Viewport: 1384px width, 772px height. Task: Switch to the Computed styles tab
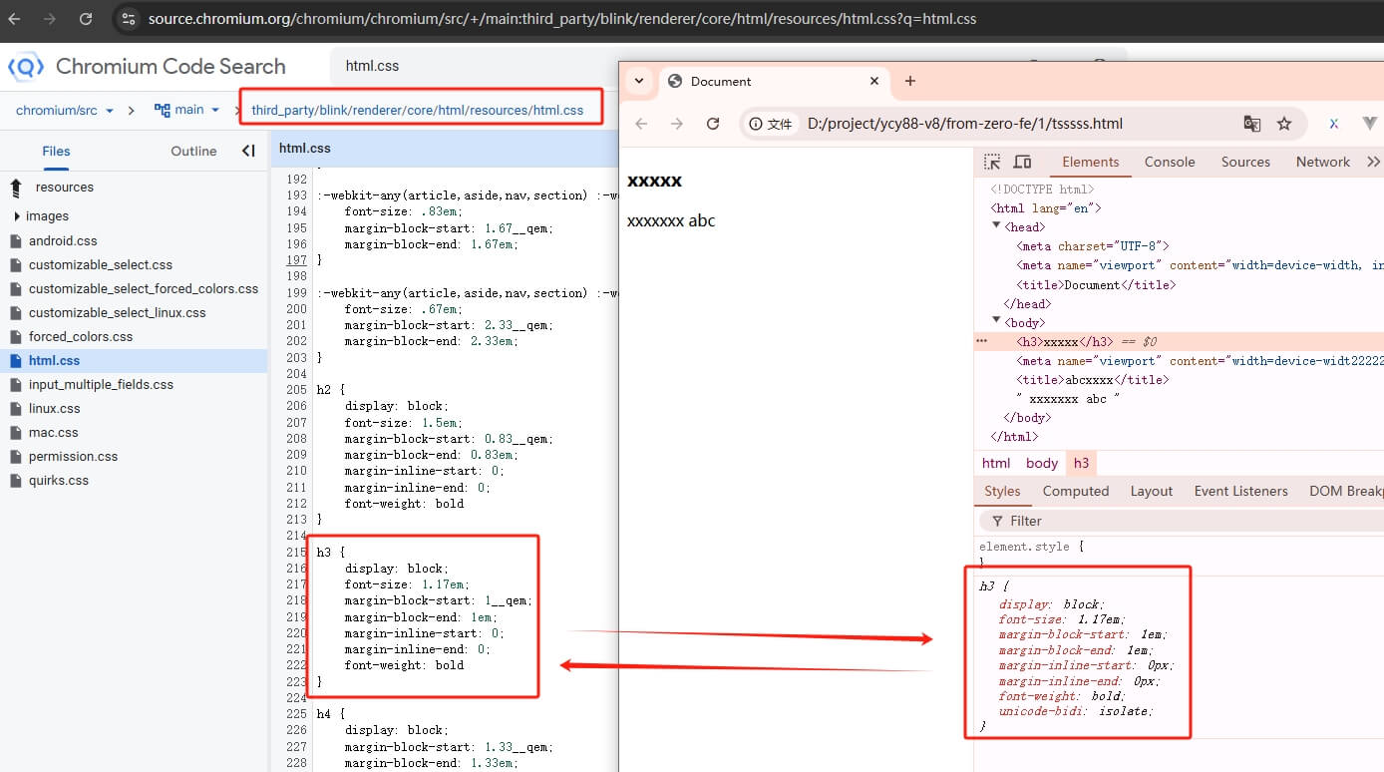[x=1075, y=491]
